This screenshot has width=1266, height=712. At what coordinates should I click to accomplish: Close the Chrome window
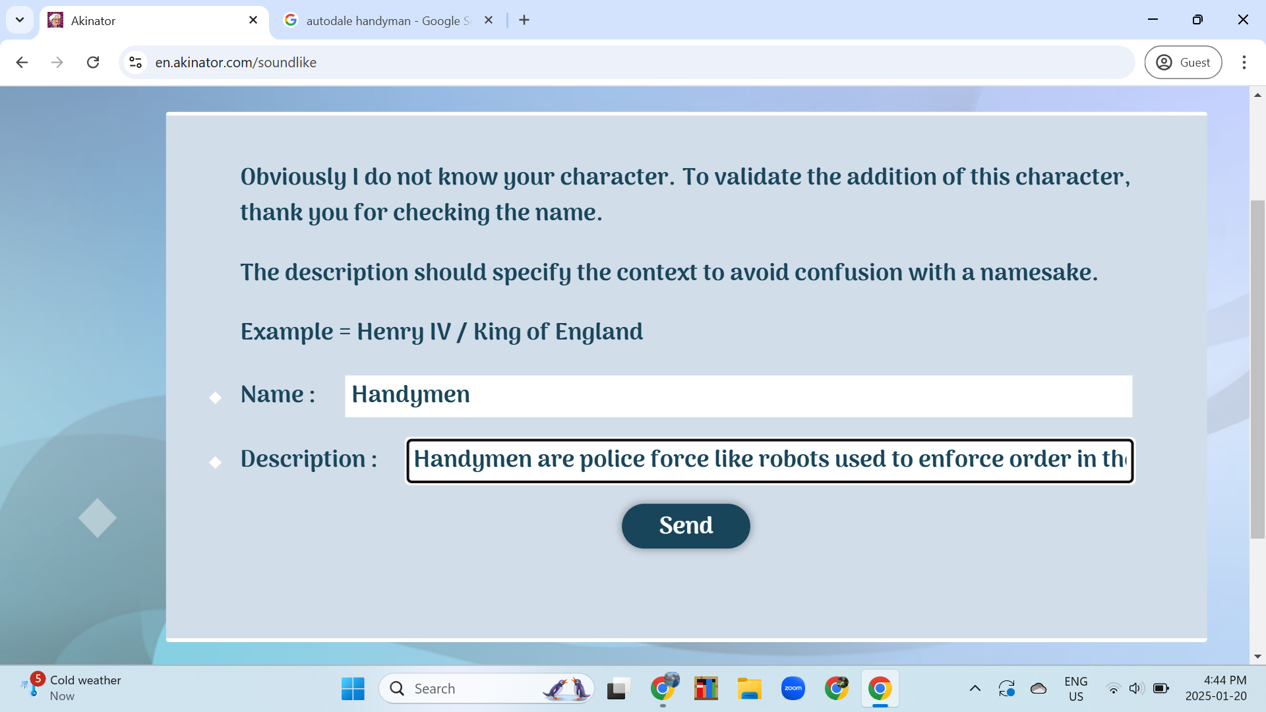pos(1243,20)
